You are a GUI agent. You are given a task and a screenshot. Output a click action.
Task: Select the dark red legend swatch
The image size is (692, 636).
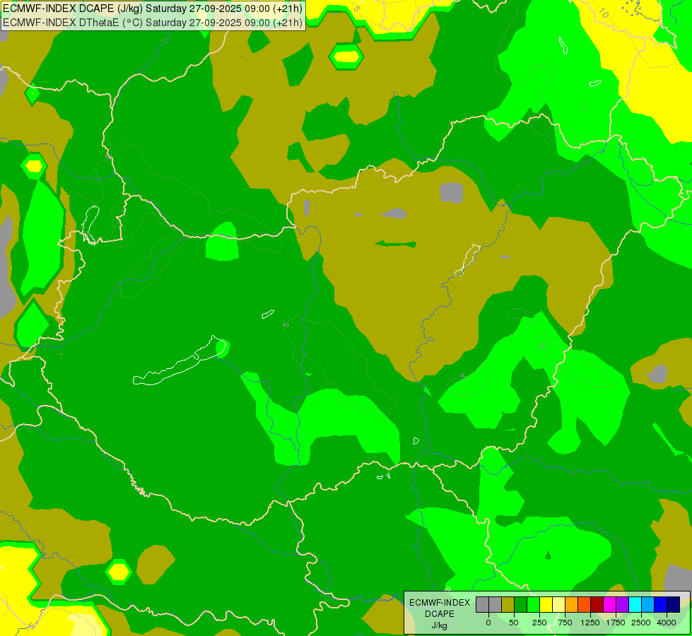click(x=597, y=605)
